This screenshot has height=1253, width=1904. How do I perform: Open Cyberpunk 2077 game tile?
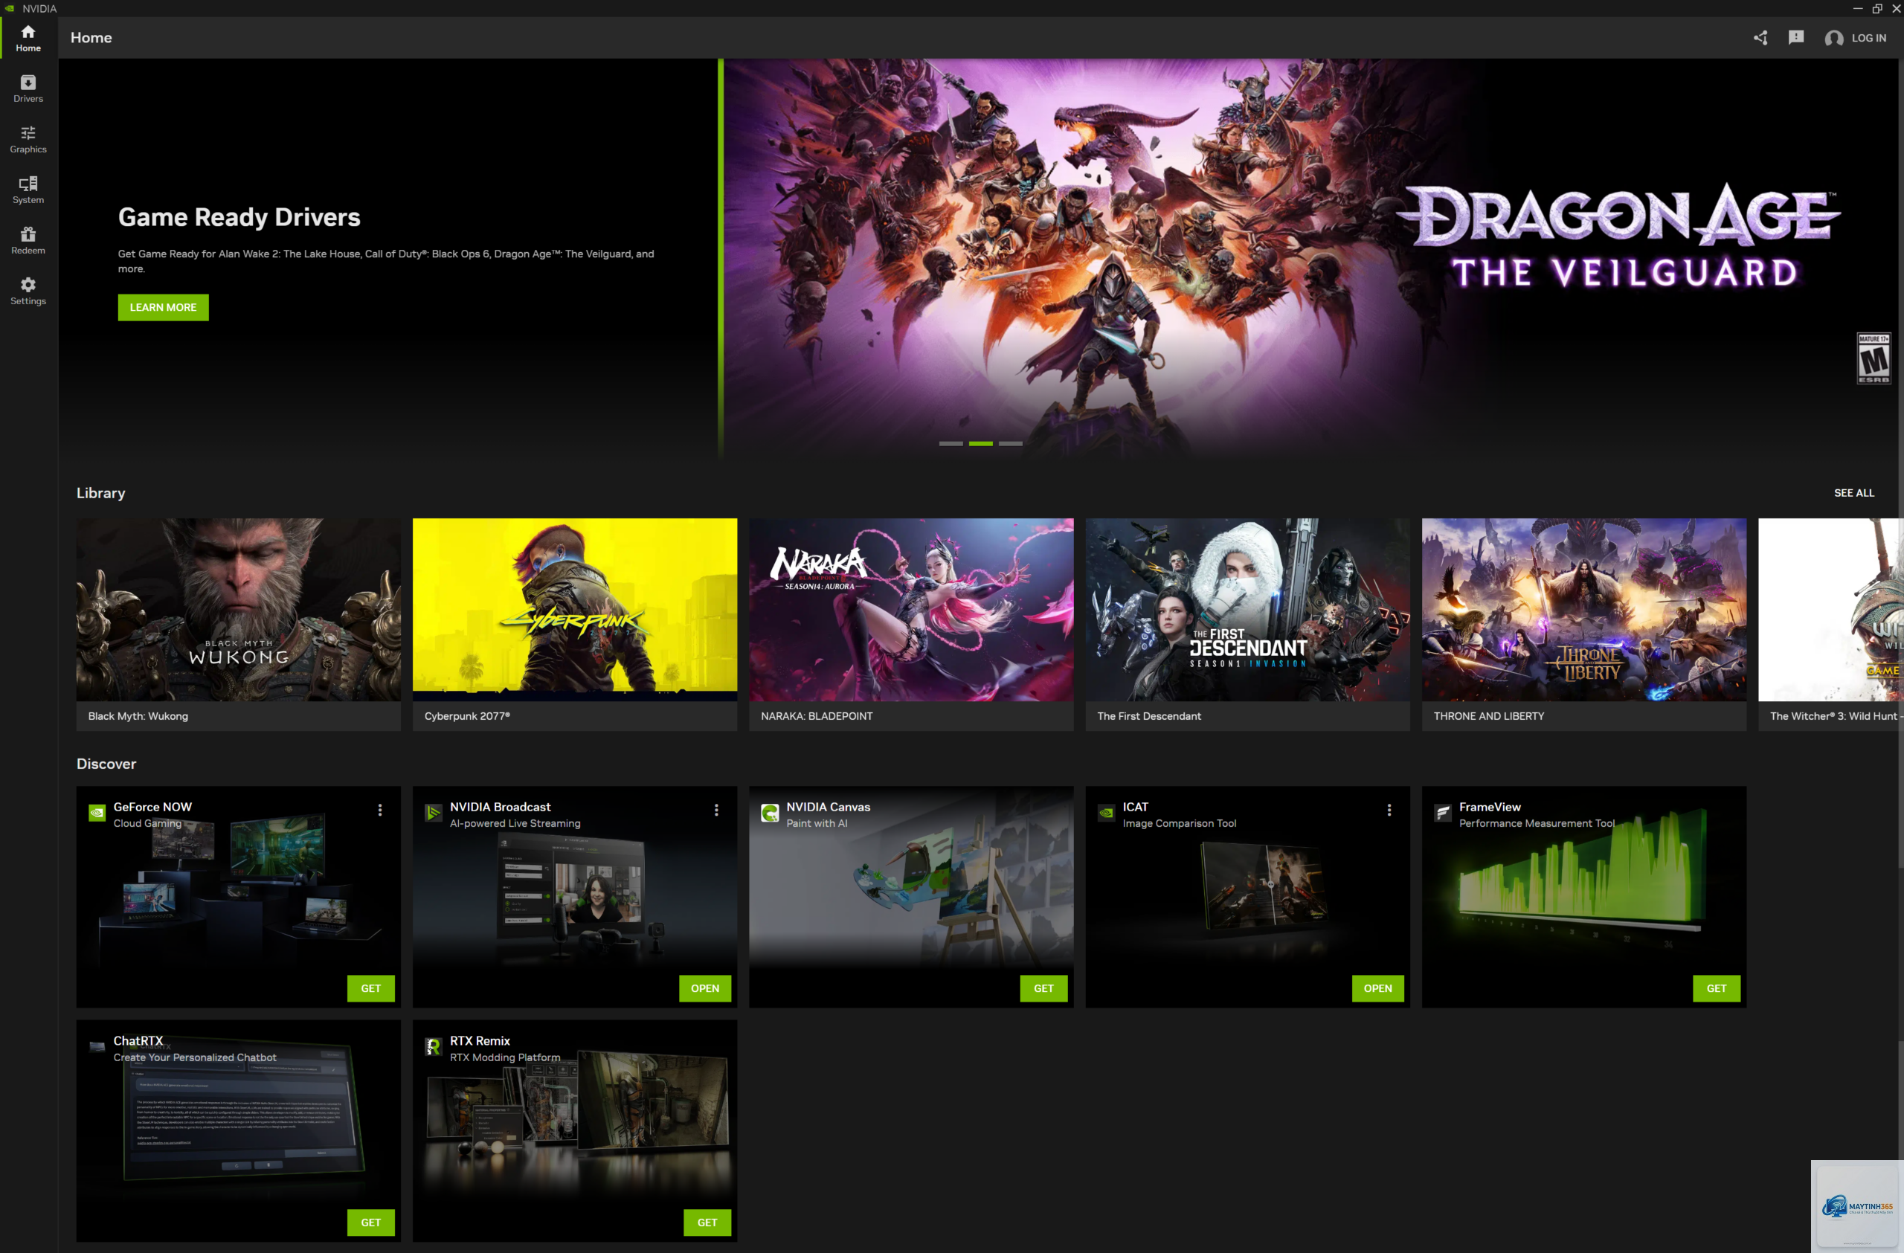[574, 624]
